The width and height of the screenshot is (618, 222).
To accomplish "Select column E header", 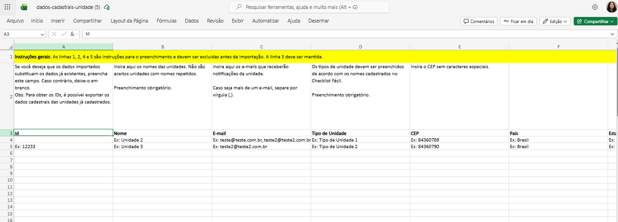I will [459, 47].
